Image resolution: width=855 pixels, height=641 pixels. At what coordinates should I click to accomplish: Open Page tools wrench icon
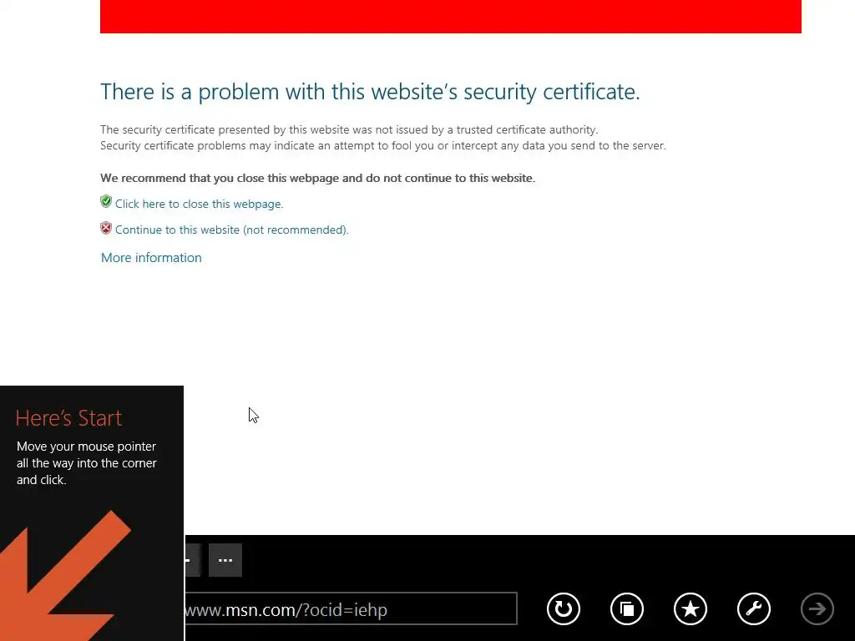tap(754, 608)
